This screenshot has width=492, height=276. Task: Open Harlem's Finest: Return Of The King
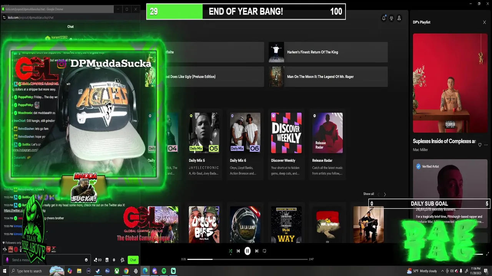(x=328, y=52)
